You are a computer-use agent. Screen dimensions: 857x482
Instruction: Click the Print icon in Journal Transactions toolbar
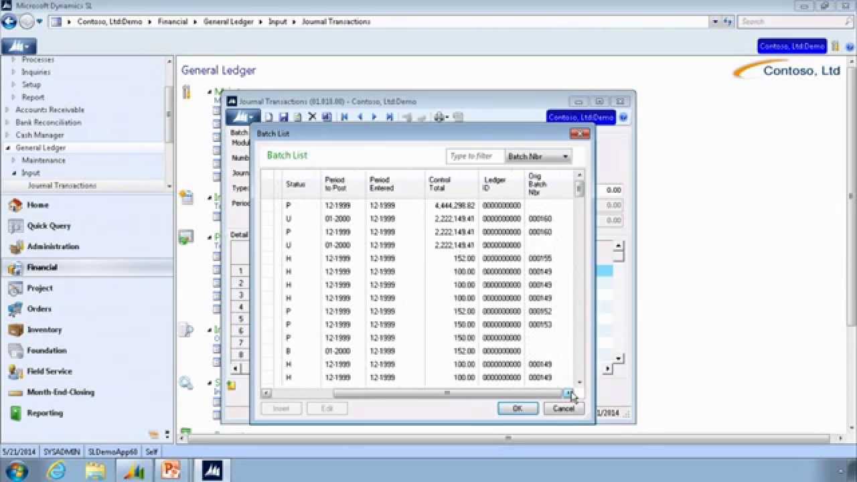[440, 117]
